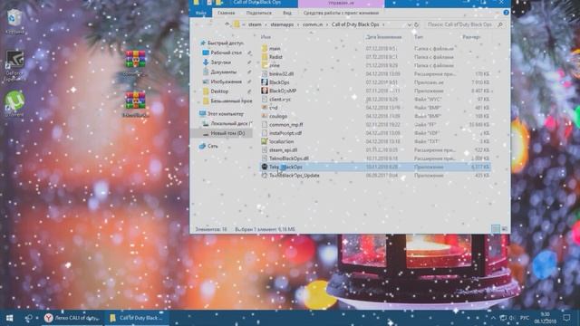The image size is (580, 326).
Task: Select the installscript.vdf file
Action: 285,133
